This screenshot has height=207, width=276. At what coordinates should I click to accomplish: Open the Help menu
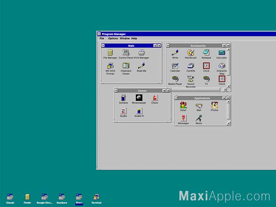pyautogui.click(x=134, y=38)
